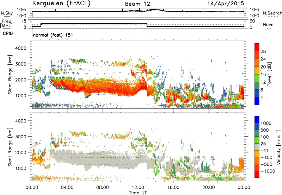Click the 16:00 time axis tick

point(173,188)
